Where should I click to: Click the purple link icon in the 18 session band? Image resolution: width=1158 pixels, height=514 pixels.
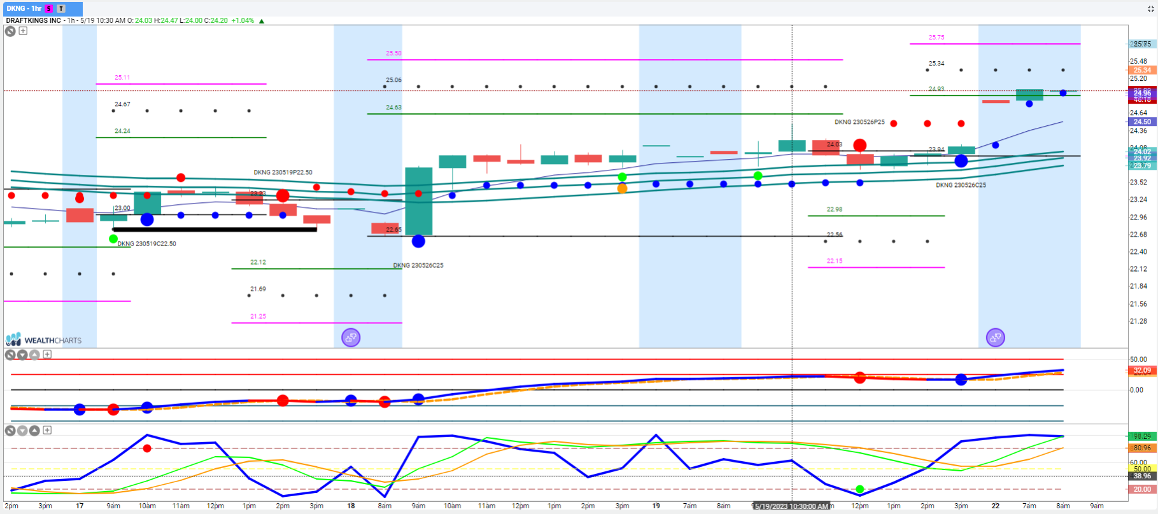(x=351, y=337)
